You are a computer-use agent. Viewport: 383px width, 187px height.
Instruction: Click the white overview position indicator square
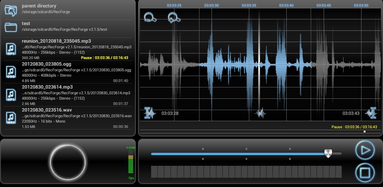(364, 132)
